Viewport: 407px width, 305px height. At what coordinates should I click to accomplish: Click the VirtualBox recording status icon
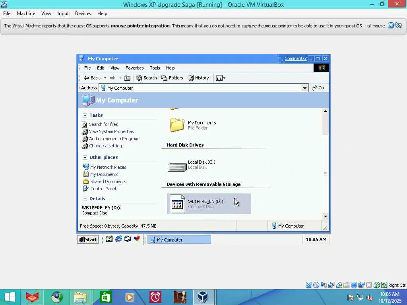point(361,285)
